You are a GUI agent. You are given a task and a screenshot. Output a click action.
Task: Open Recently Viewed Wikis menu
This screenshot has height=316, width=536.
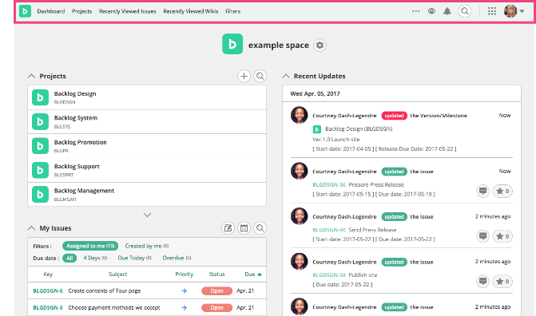pos(191,11)
